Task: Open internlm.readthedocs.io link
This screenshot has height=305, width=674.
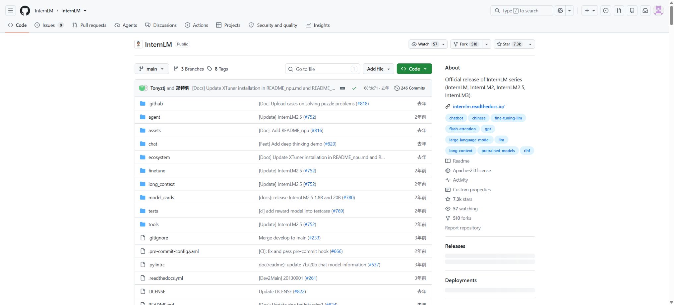Action: 479,106
